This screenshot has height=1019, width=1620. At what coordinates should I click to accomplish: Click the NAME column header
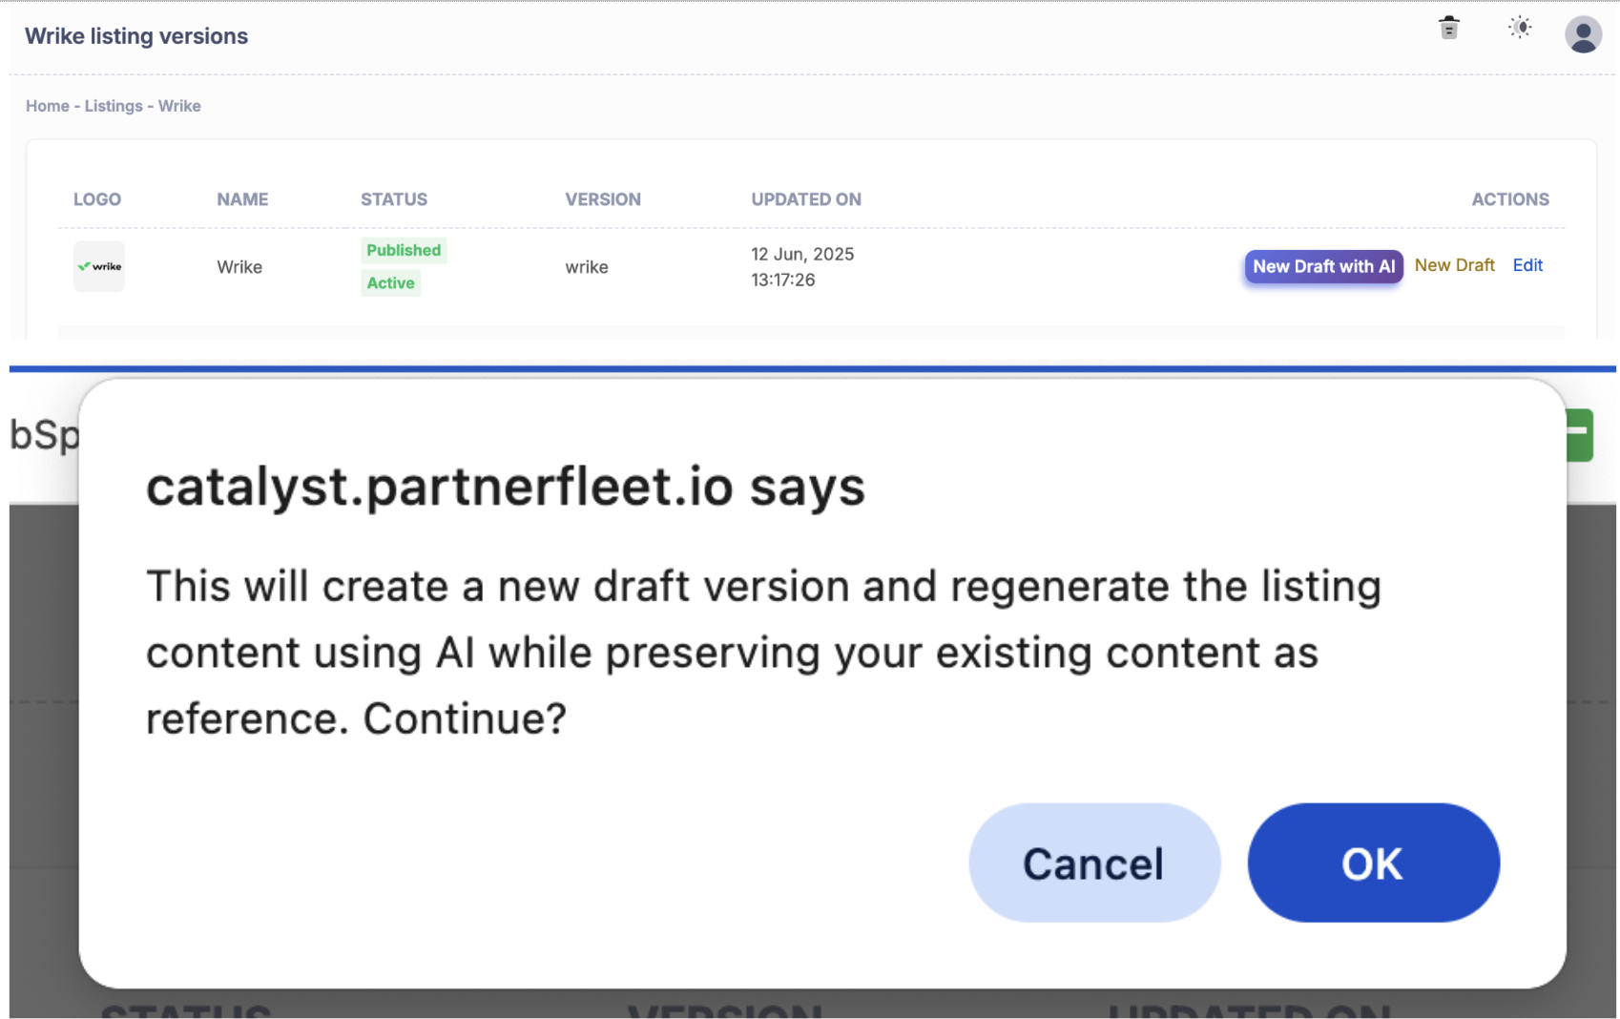(242, 199)
